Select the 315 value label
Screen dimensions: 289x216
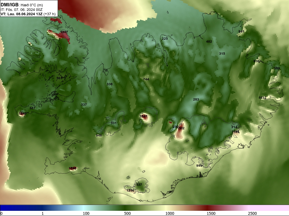click(x=222, y=54)
